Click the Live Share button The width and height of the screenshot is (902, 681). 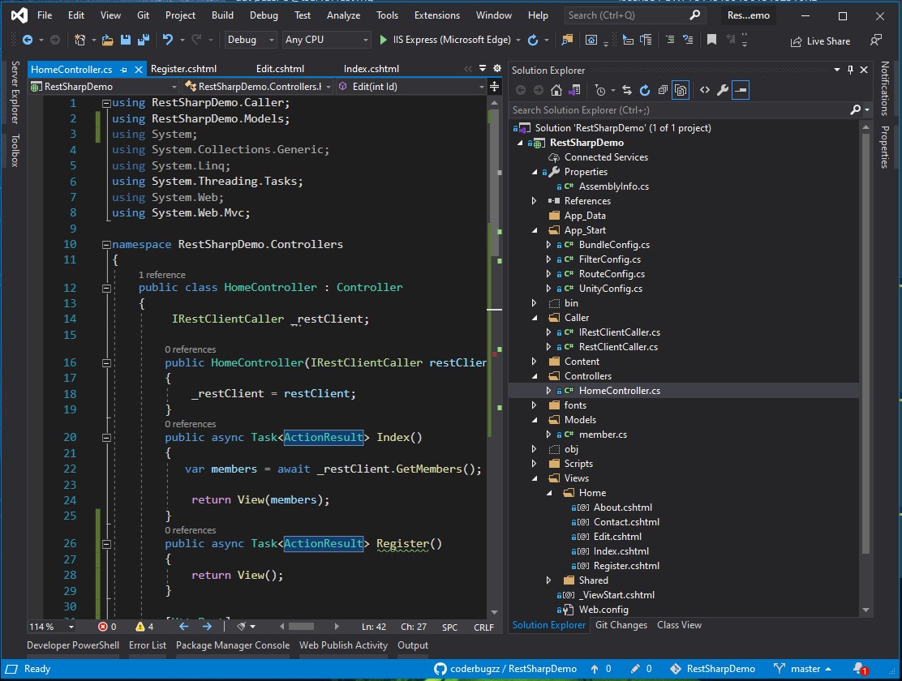click(820, 41)
